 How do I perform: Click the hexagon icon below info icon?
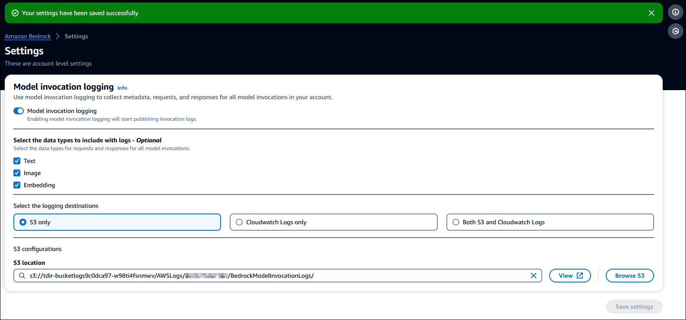click(676, 31)
